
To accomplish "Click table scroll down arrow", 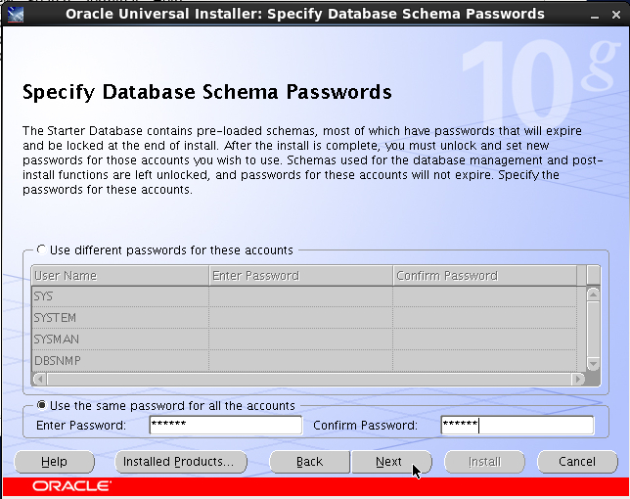I will click(x=593, y=364).
